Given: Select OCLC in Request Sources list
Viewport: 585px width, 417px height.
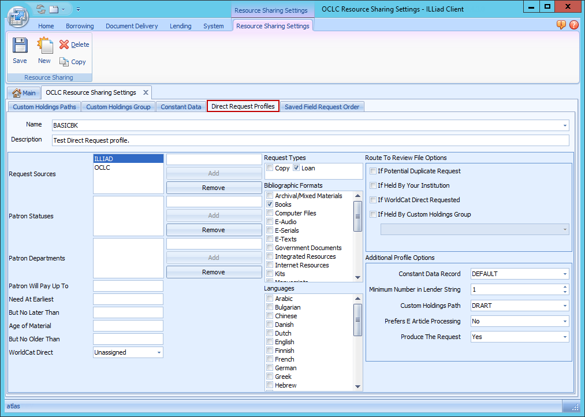Looking at the screenshot, I should coord(128,167).
